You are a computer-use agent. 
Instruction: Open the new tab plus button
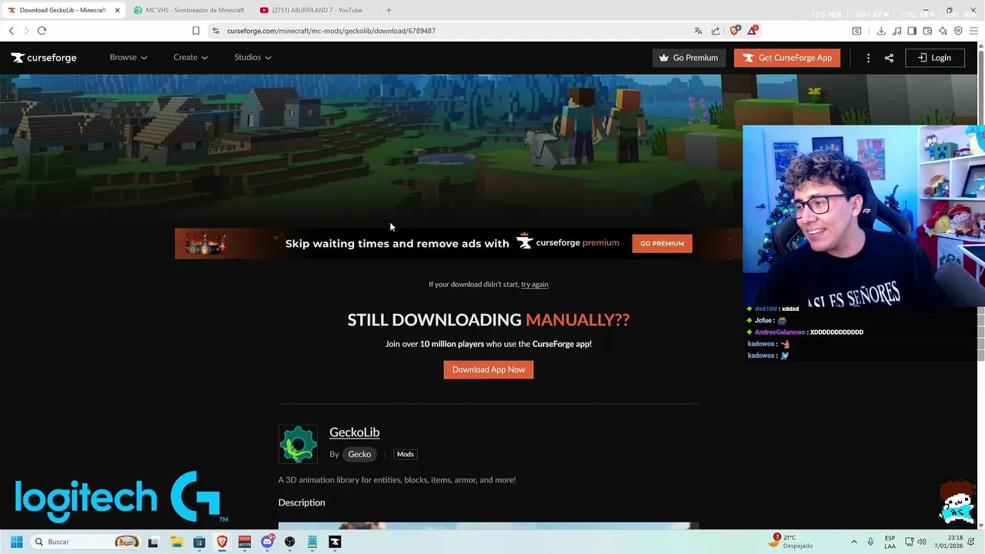389,10
